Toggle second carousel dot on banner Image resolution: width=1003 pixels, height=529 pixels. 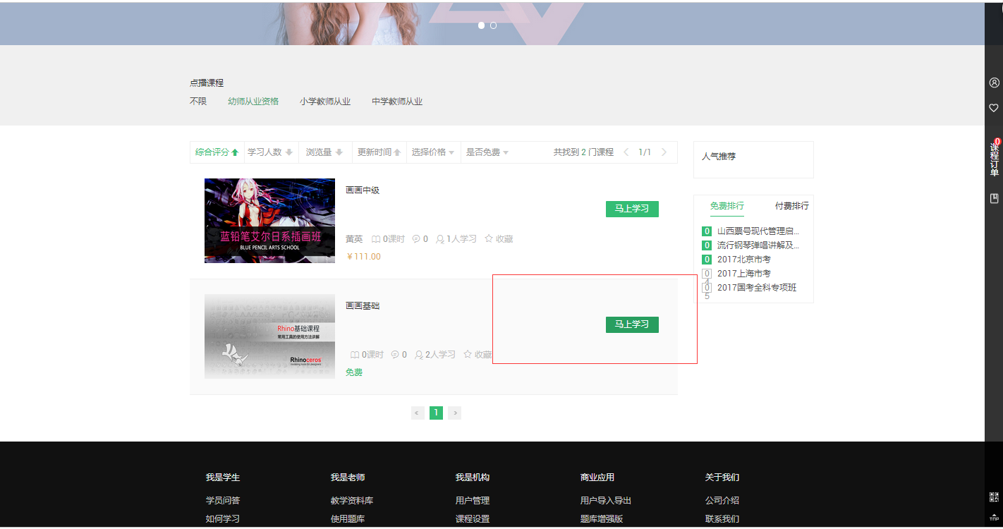pyautogui.click(x=493, y=25)
